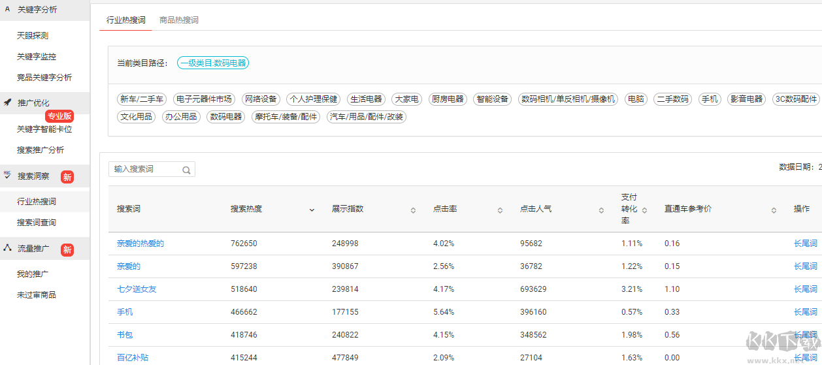
Task: Sort by 展示指数 column arrows
Action: point(413,210)
